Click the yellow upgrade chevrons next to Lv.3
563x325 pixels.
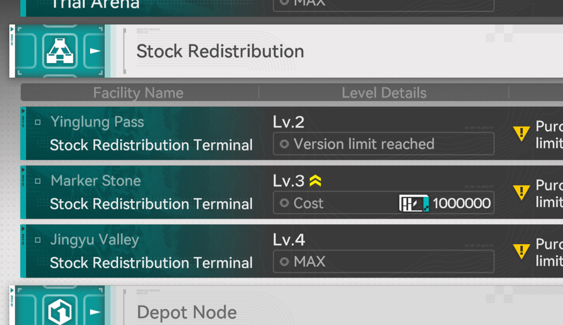coord(315,181)
